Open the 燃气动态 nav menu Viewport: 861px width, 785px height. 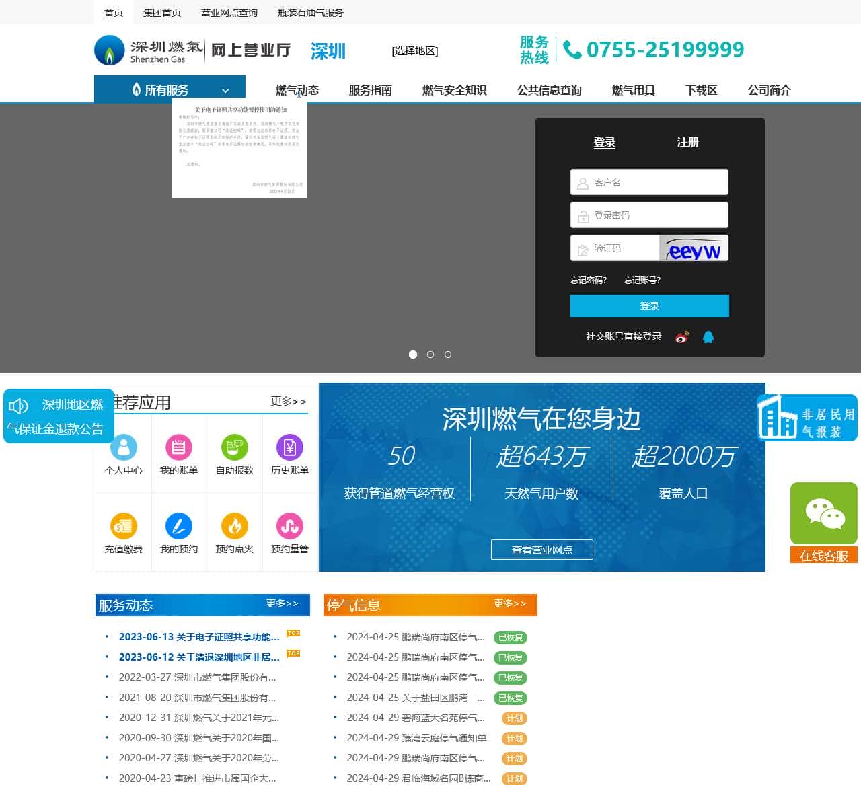[x=297, y=90]
